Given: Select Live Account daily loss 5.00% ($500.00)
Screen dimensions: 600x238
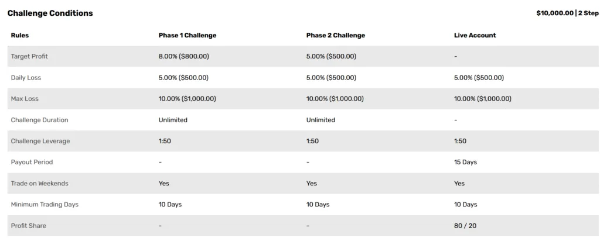Looking at the screenshot, I should pos(479,78).
